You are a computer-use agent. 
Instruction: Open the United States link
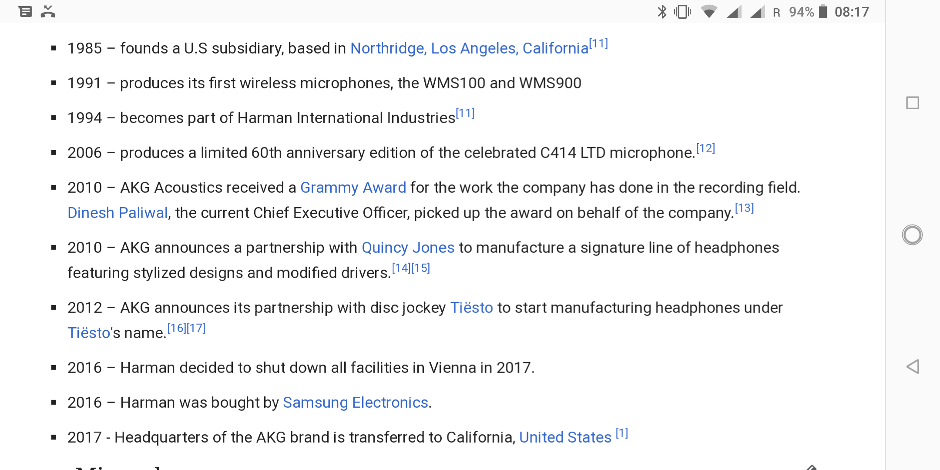[565, 437]
